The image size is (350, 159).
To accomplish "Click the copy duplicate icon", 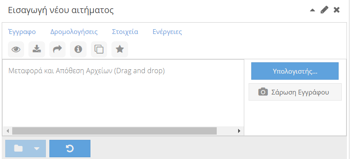I will (99, 49).
